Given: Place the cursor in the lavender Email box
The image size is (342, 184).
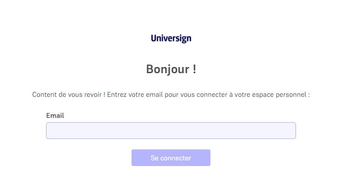Looking at the screenshot, I should (171, 131).
